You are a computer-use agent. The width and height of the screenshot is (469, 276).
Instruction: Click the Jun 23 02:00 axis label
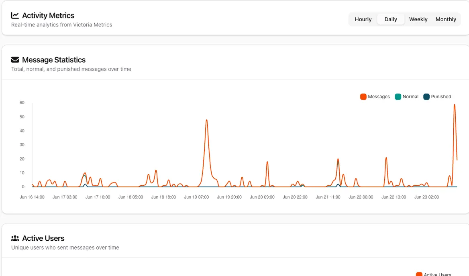(426, 197)
